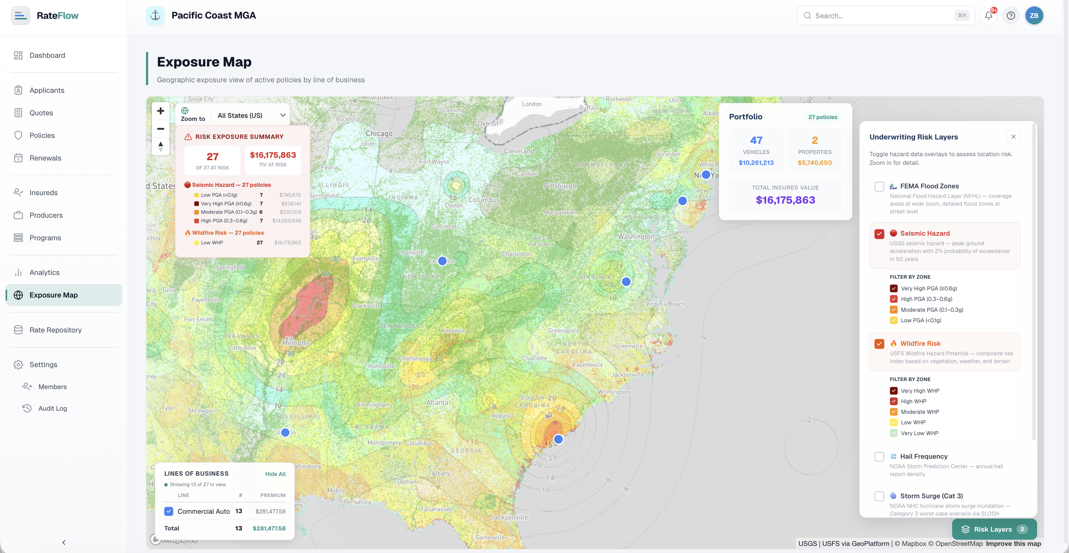Uncheck the Low WHP zone filter
The width and height of the screenshot is (1069, 553).
pos(893,422)
